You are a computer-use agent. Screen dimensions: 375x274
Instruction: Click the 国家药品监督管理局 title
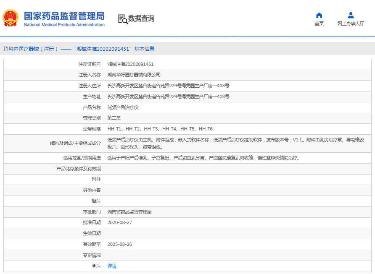[64, 16]
